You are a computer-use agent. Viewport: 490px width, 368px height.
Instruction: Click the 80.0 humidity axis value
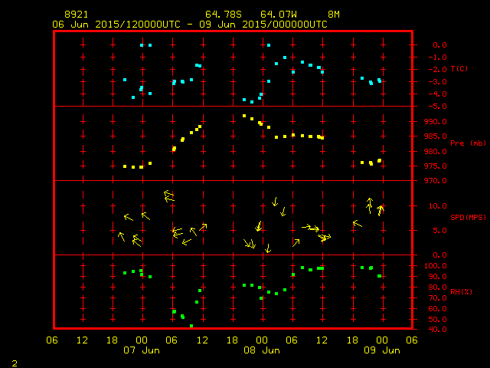click(x=437, y=287)
